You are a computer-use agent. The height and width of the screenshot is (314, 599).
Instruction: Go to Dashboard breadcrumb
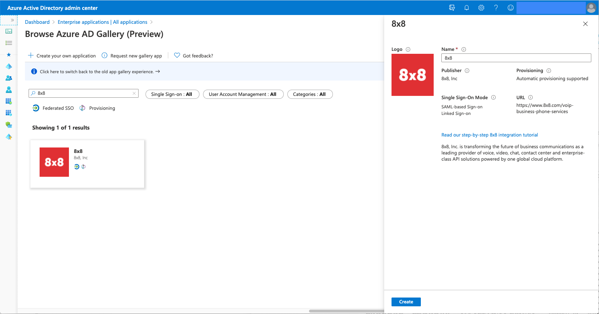(x=37, y=22)
